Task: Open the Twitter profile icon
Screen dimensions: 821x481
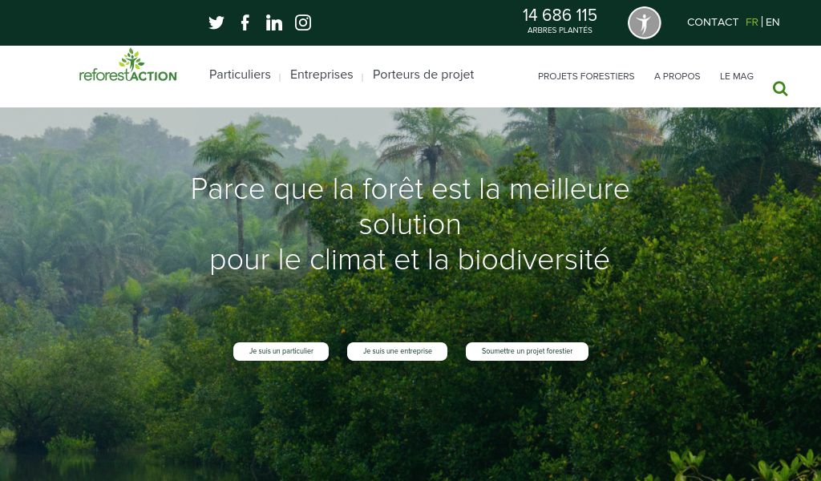Action: pos(216,22)
